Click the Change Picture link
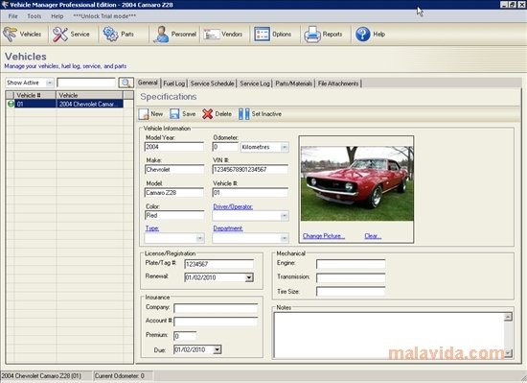 tap(324, 236)
